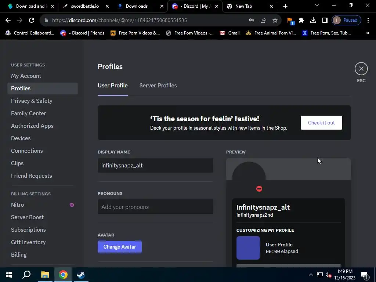This screenshot has width=376, height=282.
Task: Click the Nitro badge icon in sidebar
Action: [72, 205]
